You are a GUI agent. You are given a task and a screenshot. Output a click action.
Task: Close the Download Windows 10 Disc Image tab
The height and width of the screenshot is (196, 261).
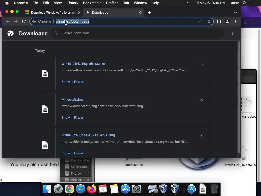pyautogui.click(x=79, y=13)
